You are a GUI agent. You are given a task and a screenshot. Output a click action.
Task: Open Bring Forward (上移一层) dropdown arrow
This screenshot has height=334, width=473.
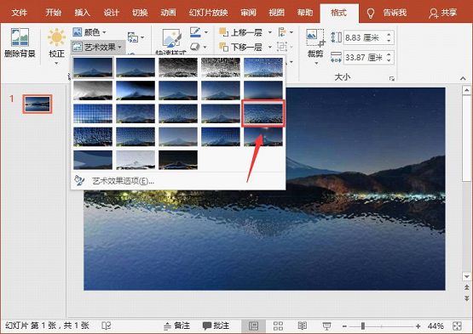270,32
